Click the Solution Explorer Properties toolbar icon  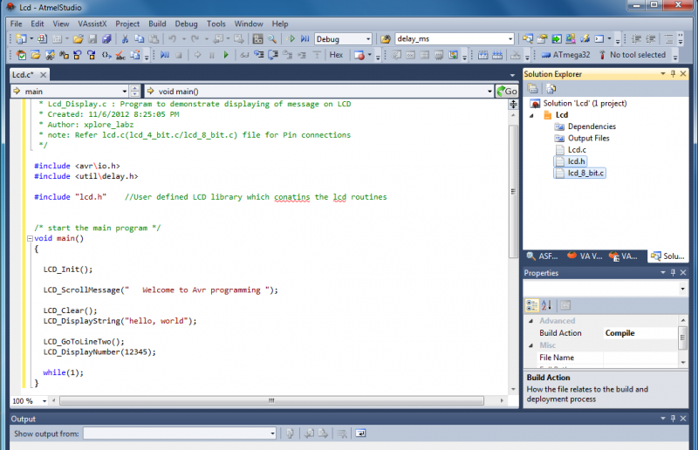[533, 89]
